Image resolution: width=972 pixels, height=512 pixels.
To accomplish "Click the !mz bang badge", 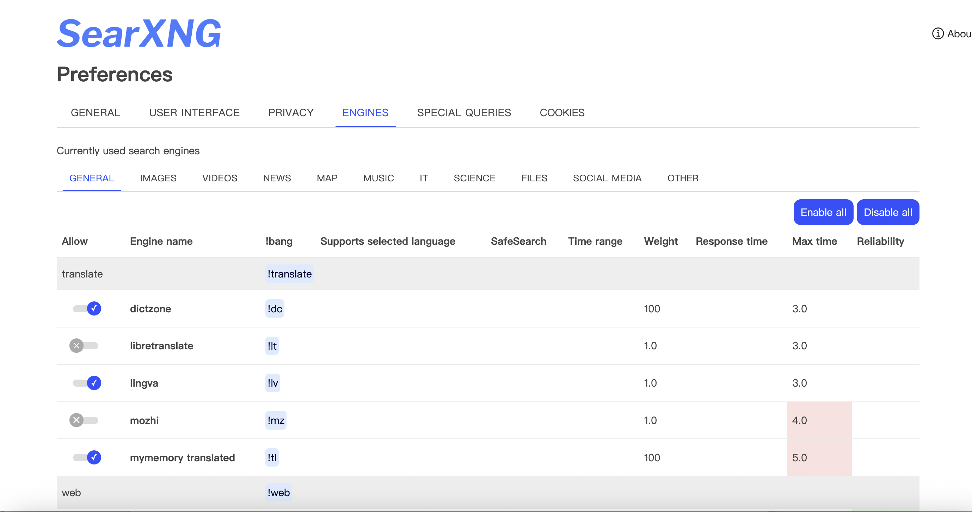I will click(x=276, y=420).
